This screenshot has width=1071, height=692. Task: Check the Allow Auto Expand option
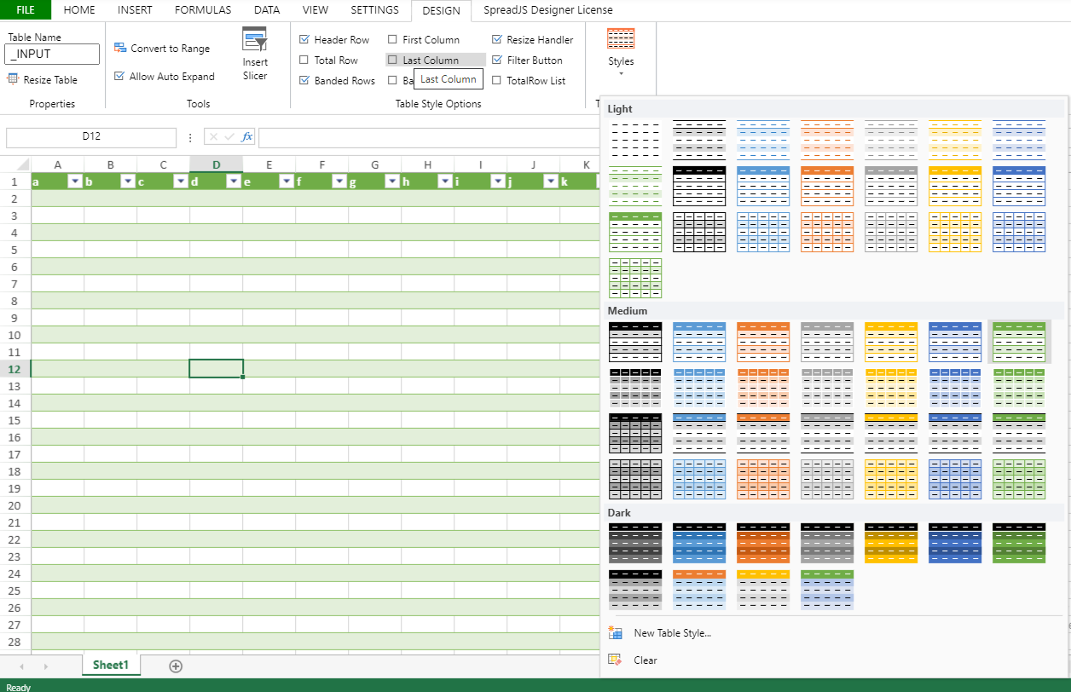click(x=120, y=77)
